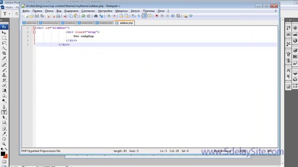
Task: Click the green Undo arrow in Notepad++
Action: (x=83, y=16)
